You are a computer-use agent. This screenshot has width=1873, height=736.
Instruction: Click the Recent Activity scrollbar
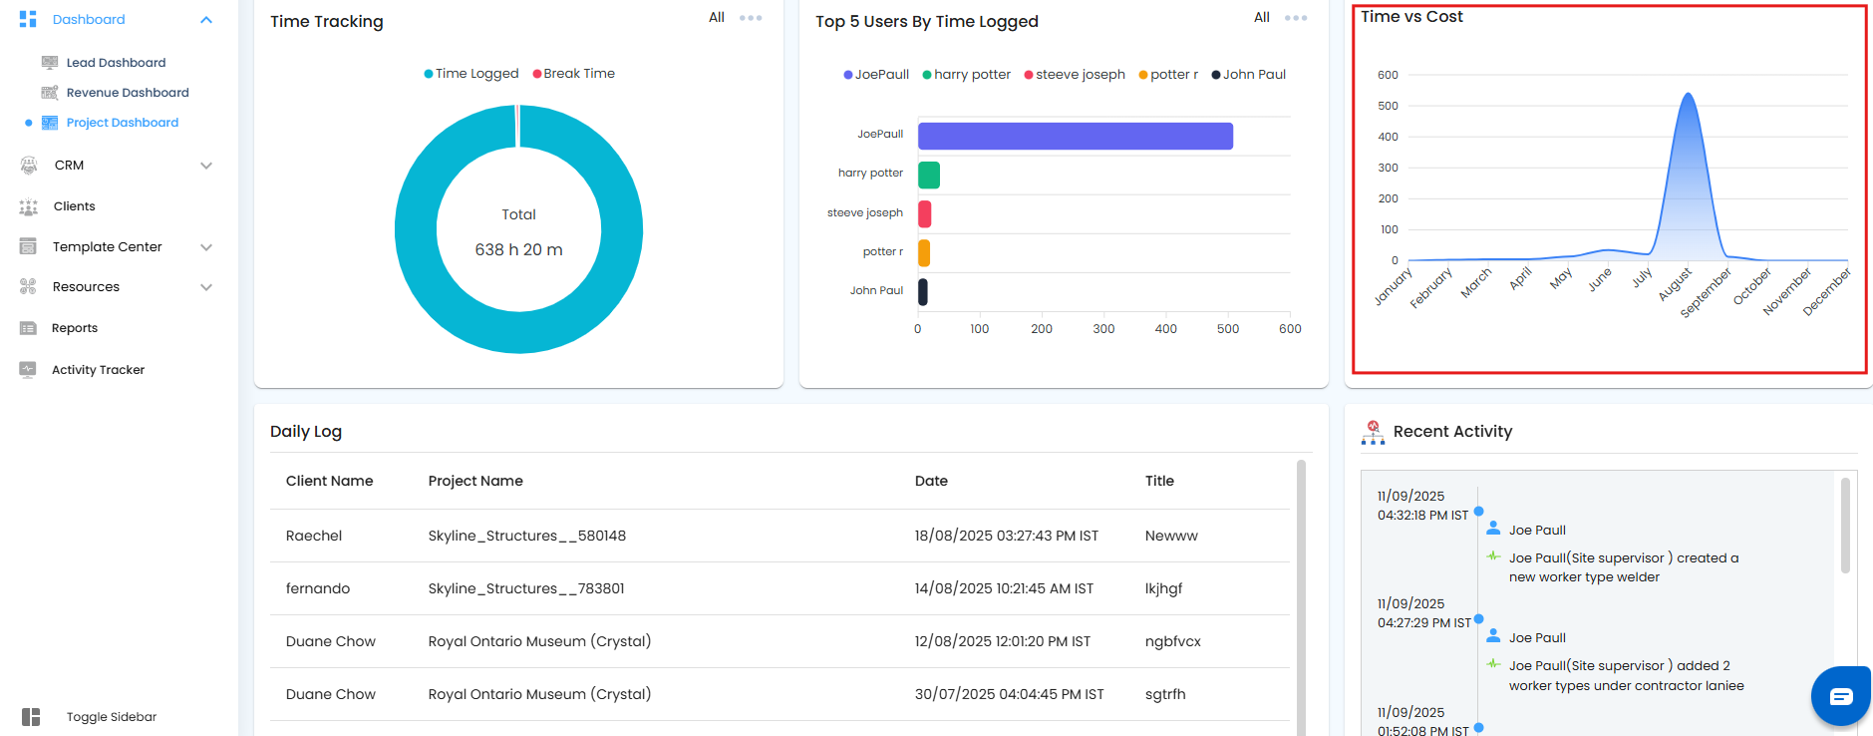point(1845,526)
